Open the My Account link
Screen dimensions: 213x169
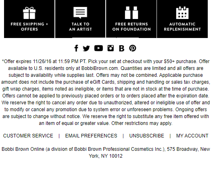192,136
